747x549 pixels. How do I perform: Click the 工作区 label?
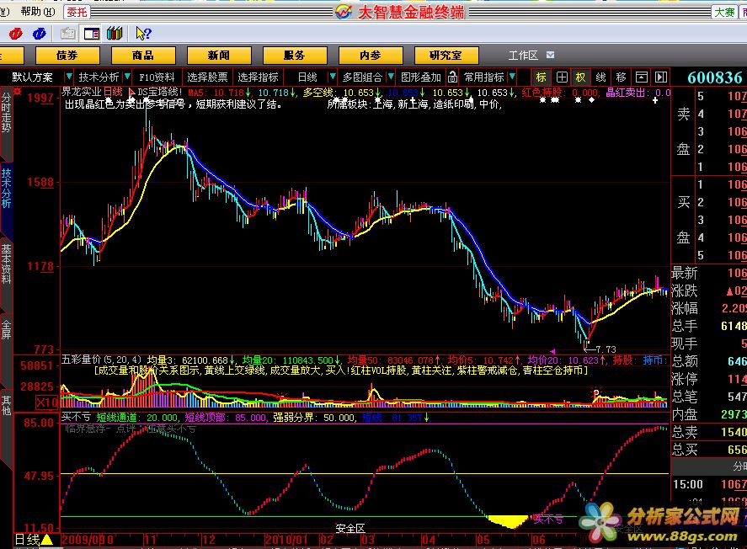[x=523, y=56]
